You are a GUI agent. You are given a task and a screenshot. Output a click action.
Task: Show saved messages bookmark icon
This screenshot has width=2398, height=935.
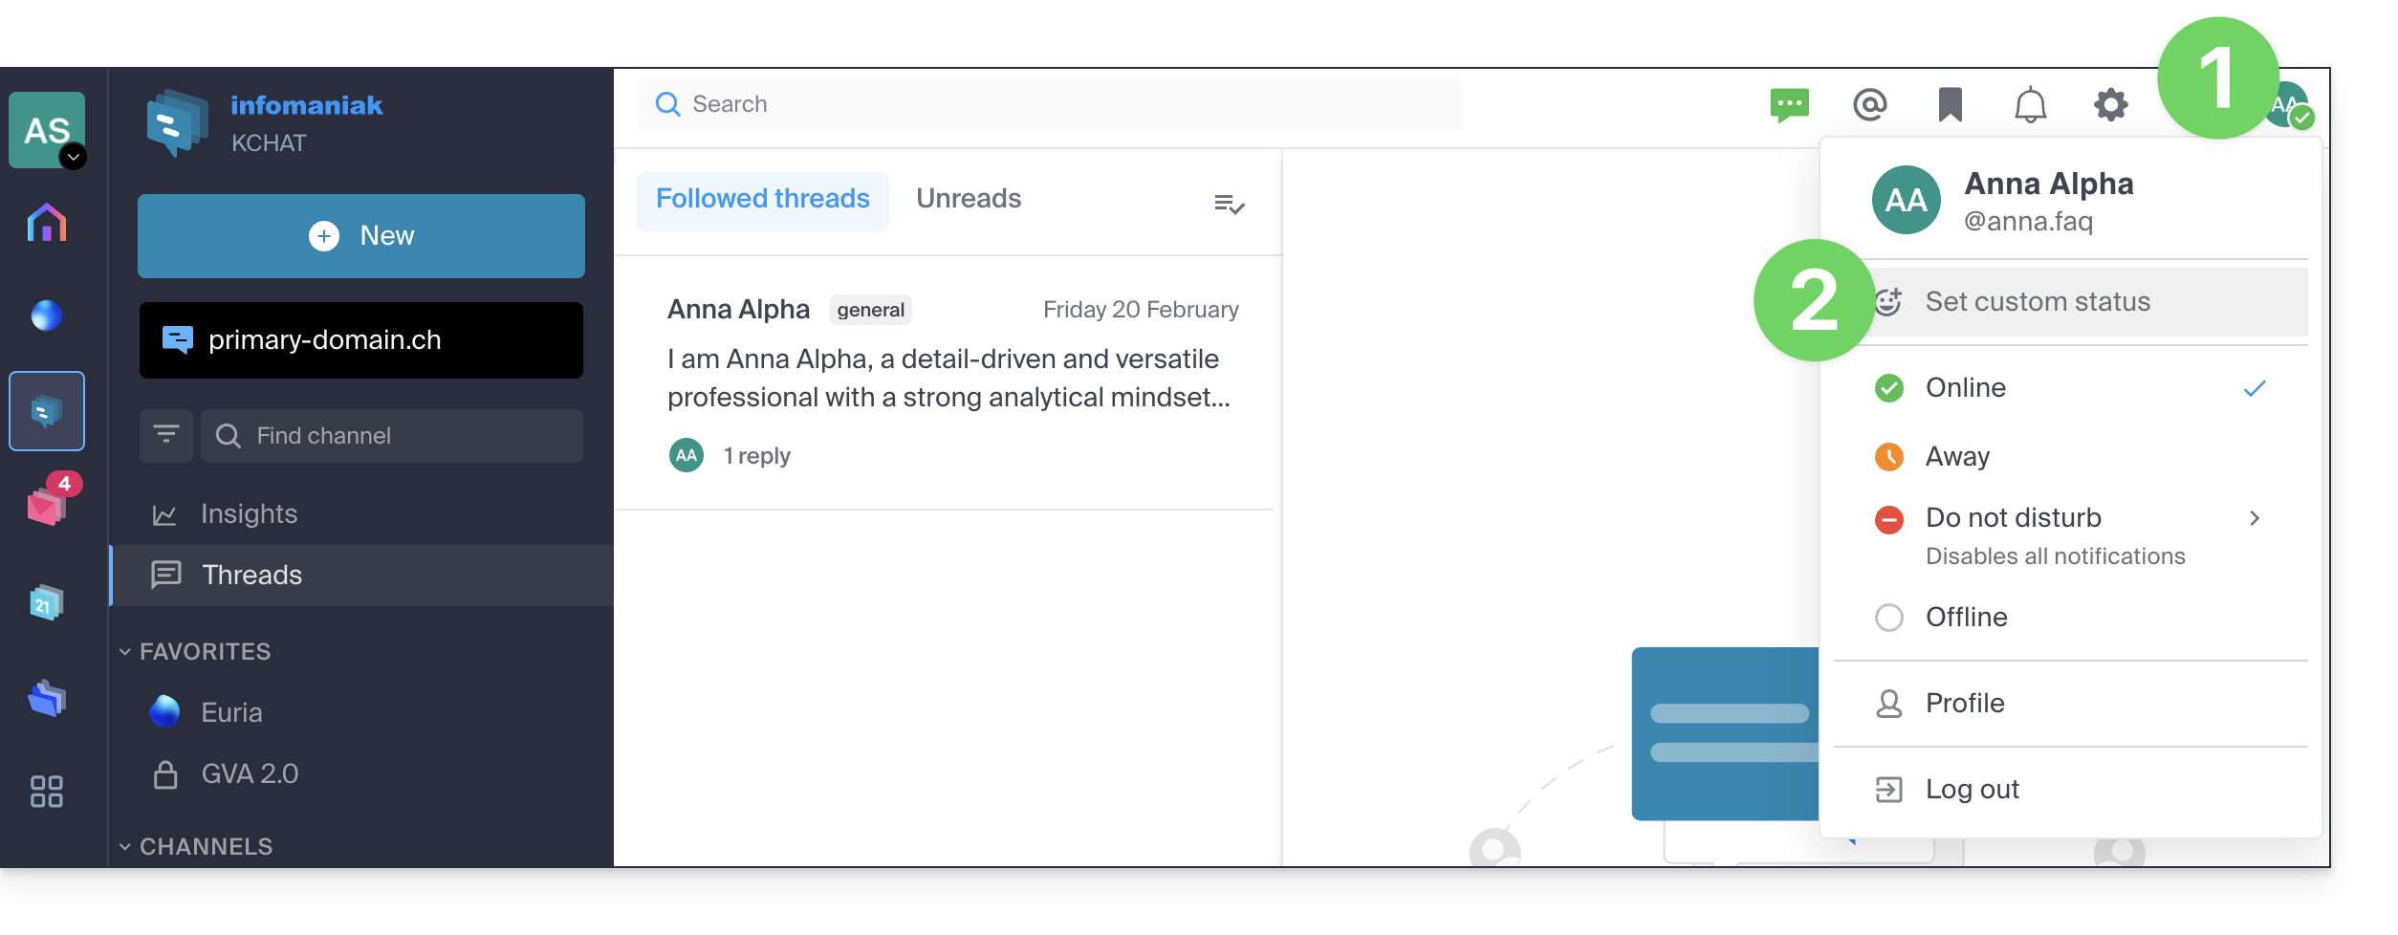tap(1950, 104)
